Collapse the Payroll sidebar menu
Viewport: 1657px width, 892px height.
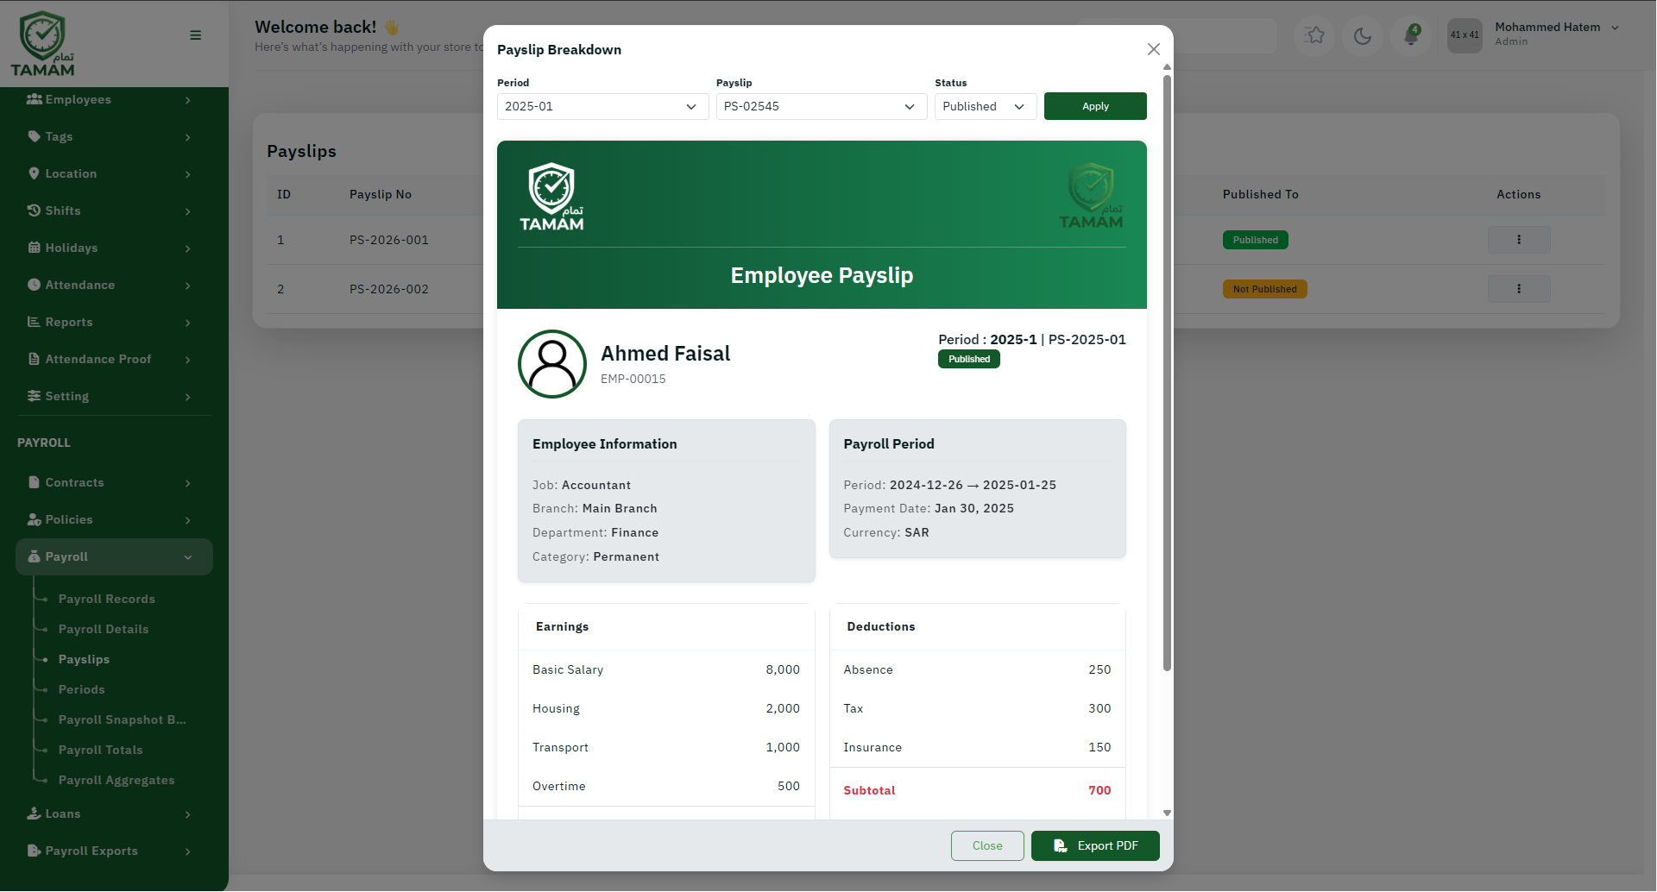coord(114,556)
